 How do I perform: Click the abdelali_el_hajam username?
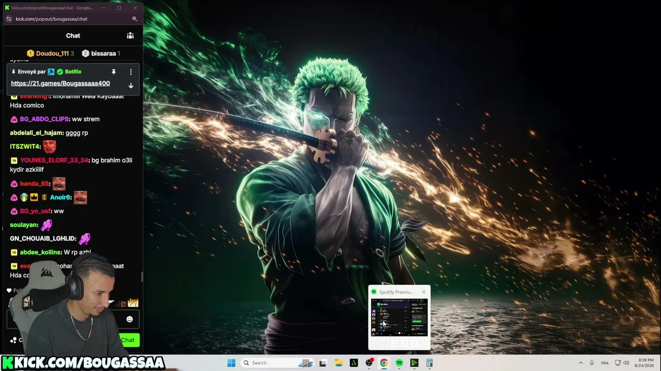tap(36, 133)
